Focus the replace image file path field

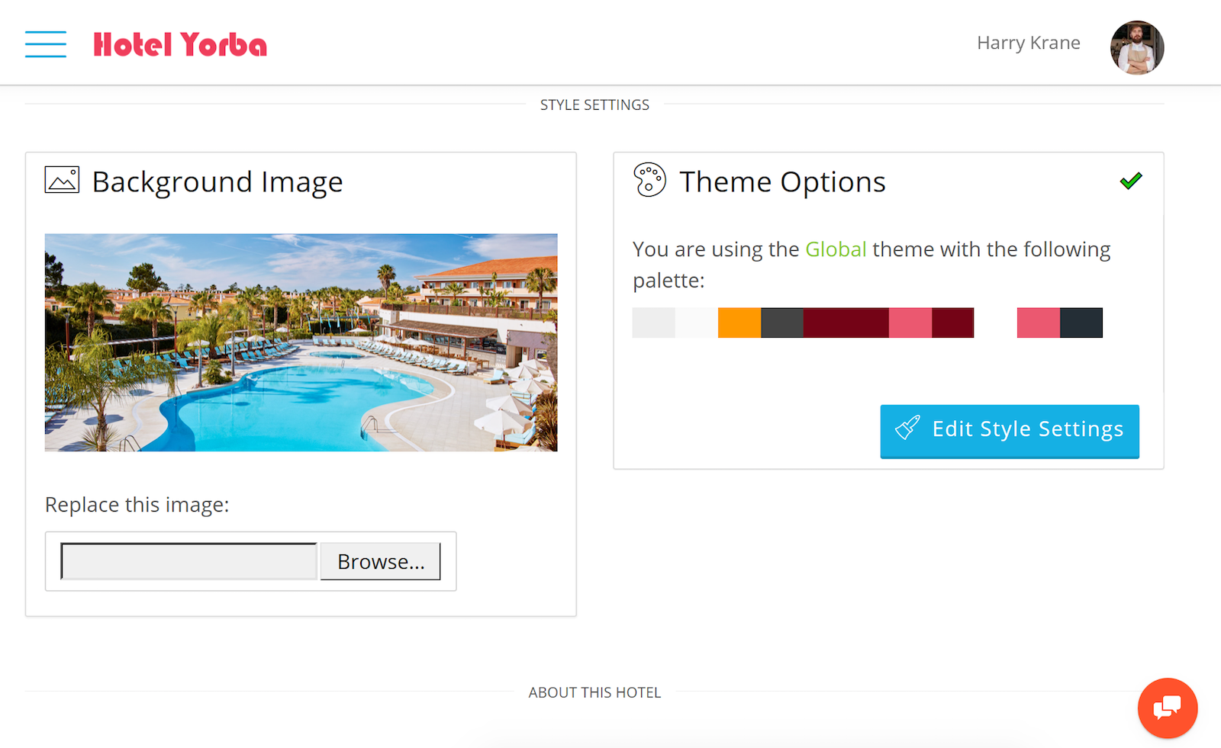188,561
